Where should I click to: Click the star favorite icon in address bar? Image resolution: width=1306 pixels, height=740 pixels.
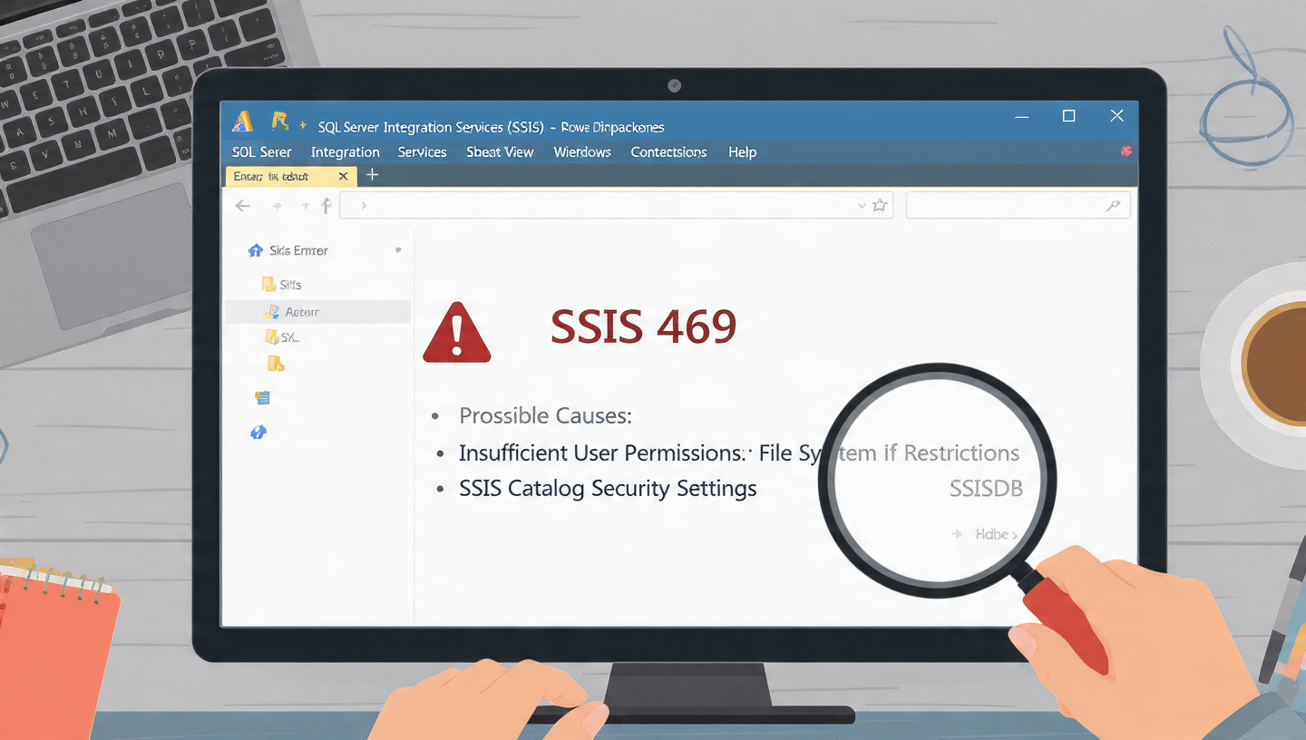[x=879, y=206]
